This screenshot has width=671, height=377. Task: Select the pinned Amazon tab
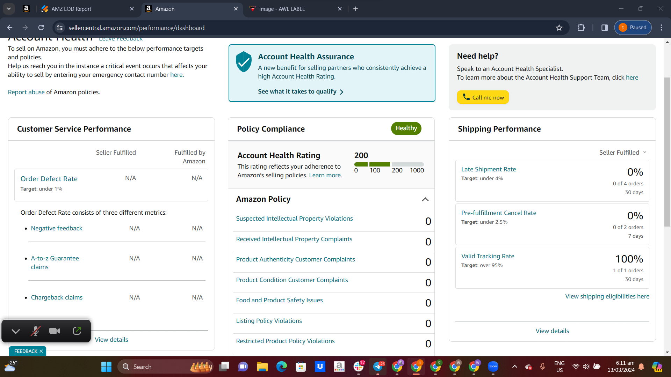pyautogui.click(x=26, y=9)
